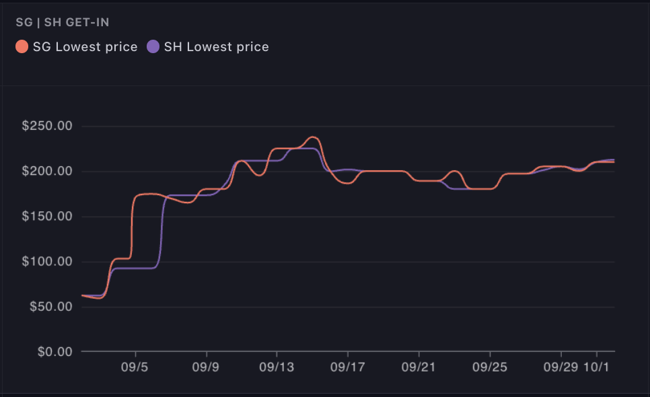Select the $100.00 y-axis label
Screen dimensions: 650x397
tap(48, 262)
